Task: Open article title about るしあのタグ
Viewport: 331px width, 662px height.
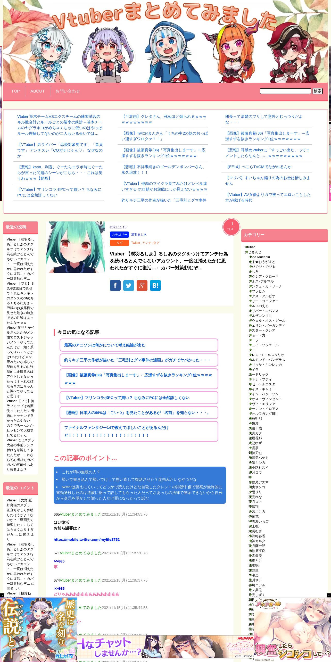Action: tap(169, 261)
